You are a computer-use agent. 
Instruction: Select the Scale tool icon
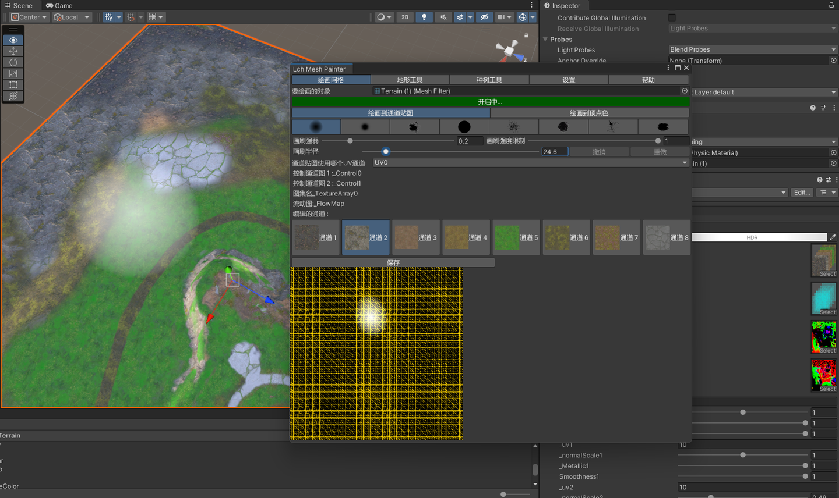(13, 73)
